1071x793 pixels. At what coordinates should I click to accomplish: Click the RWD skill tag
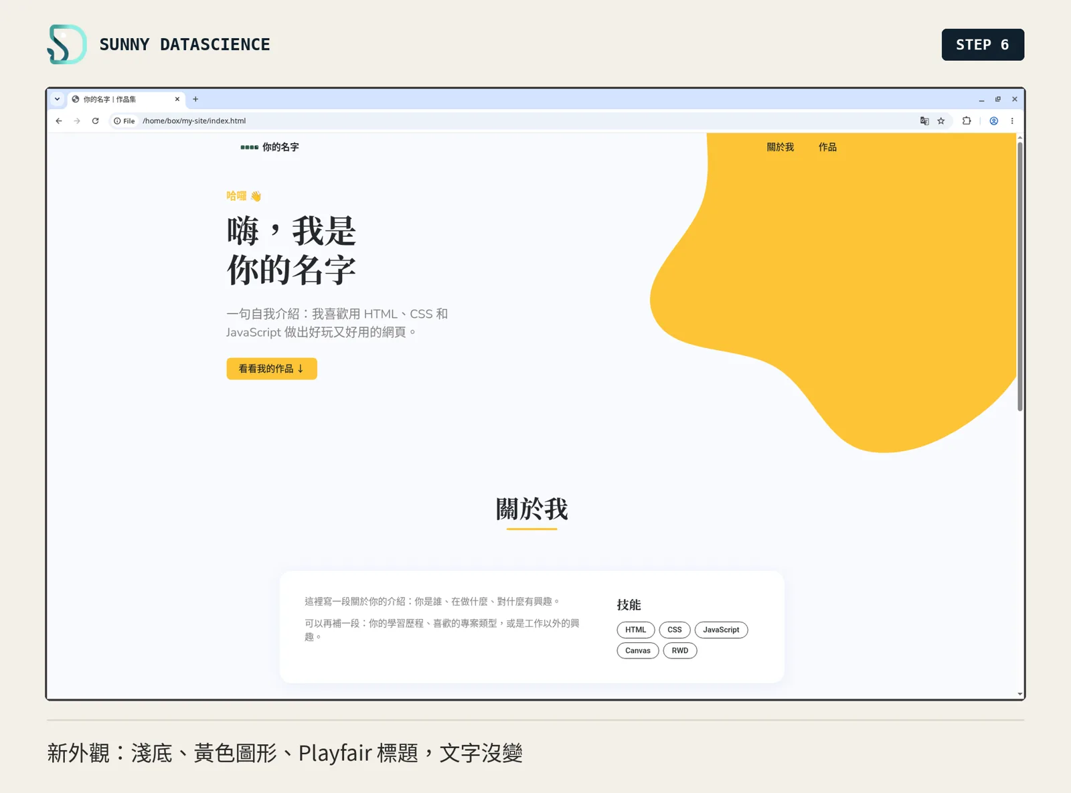(x=680, y=650)
